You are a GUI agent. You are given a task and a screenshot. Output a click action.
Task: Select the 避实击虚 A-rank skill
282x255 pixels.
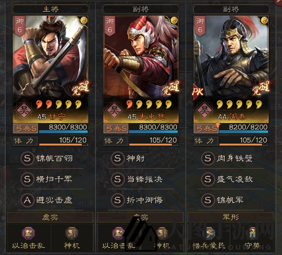tap(47, 200)
